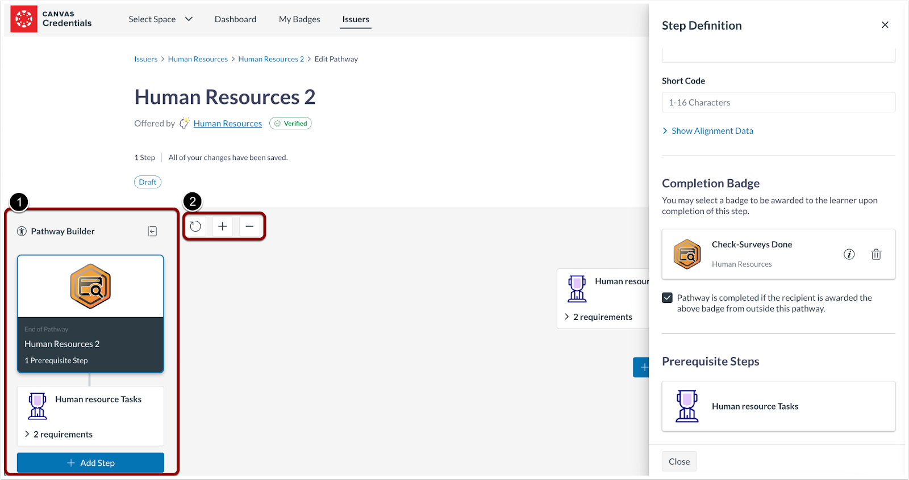This screenshot has height=480, width=909.
Task: Reset the pathway view with rotate icon
Action: [195, 226]
